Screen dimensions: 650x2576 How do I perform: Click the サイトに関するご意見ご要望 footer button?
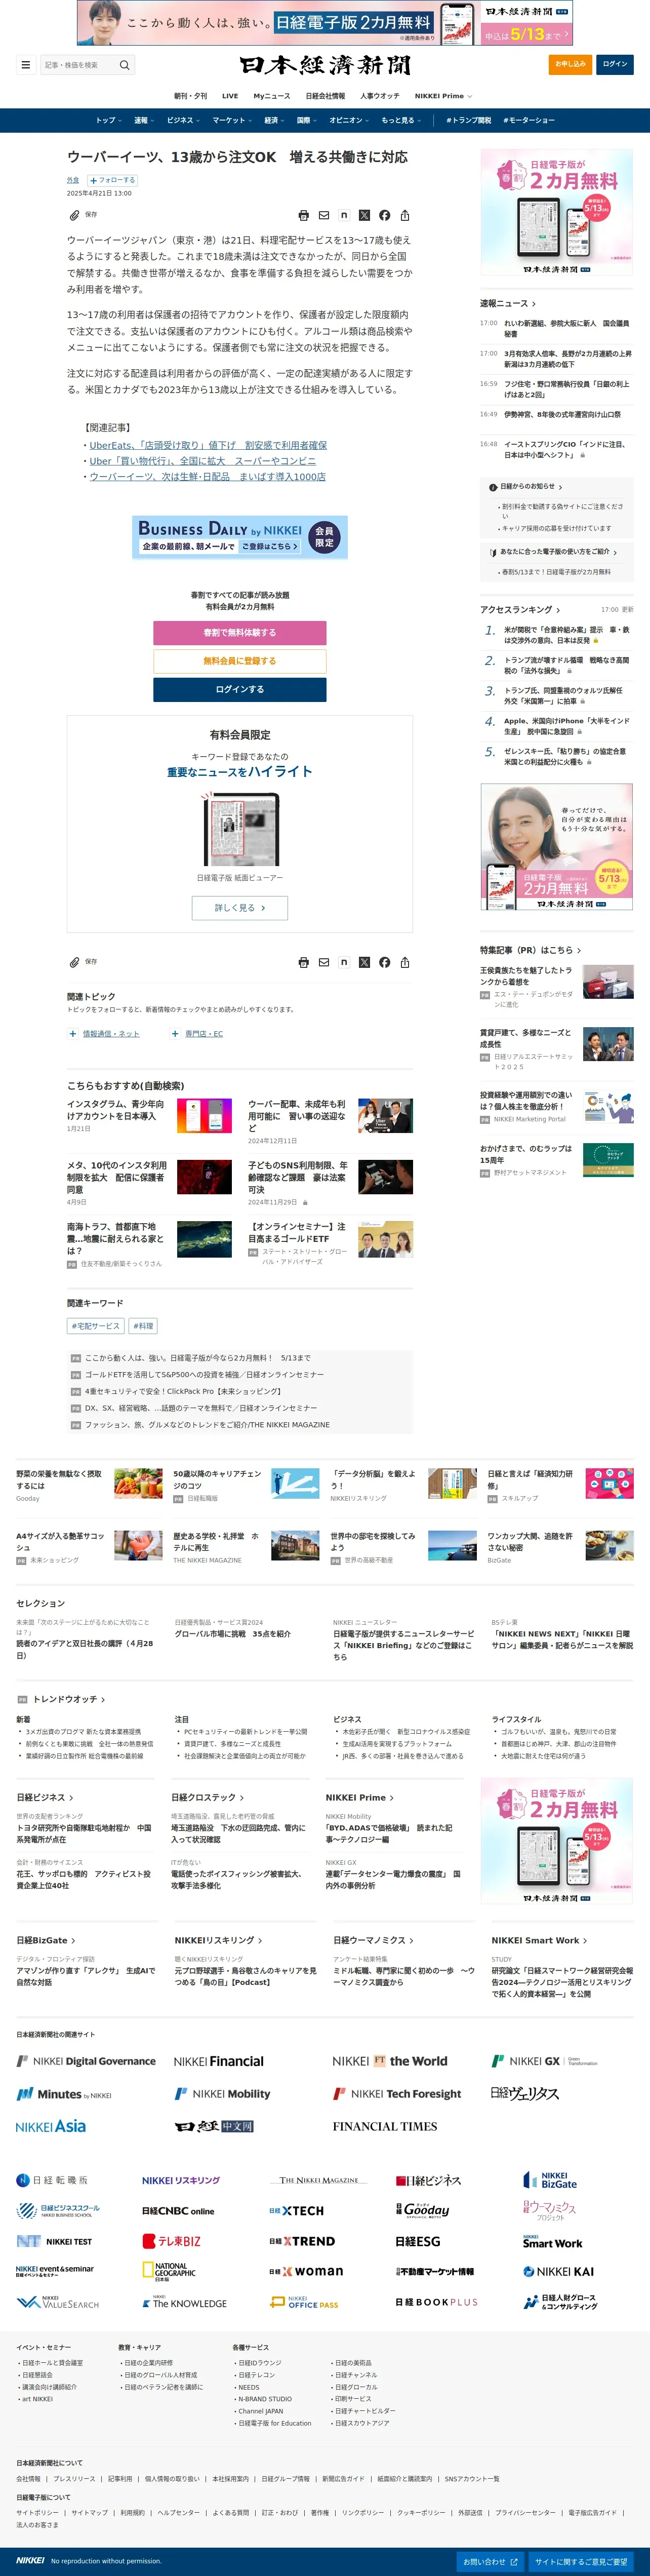tap(581, 2561)
